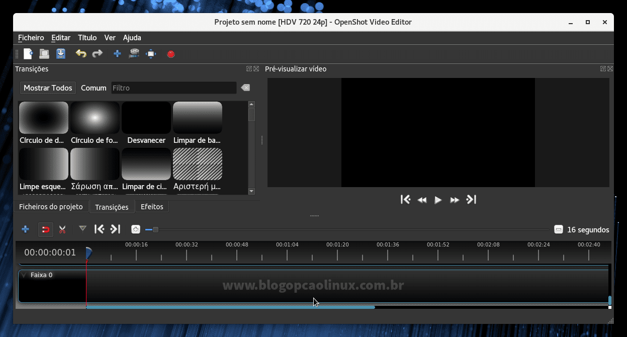Rewind the preview video
627x337 pixels.
422,200
